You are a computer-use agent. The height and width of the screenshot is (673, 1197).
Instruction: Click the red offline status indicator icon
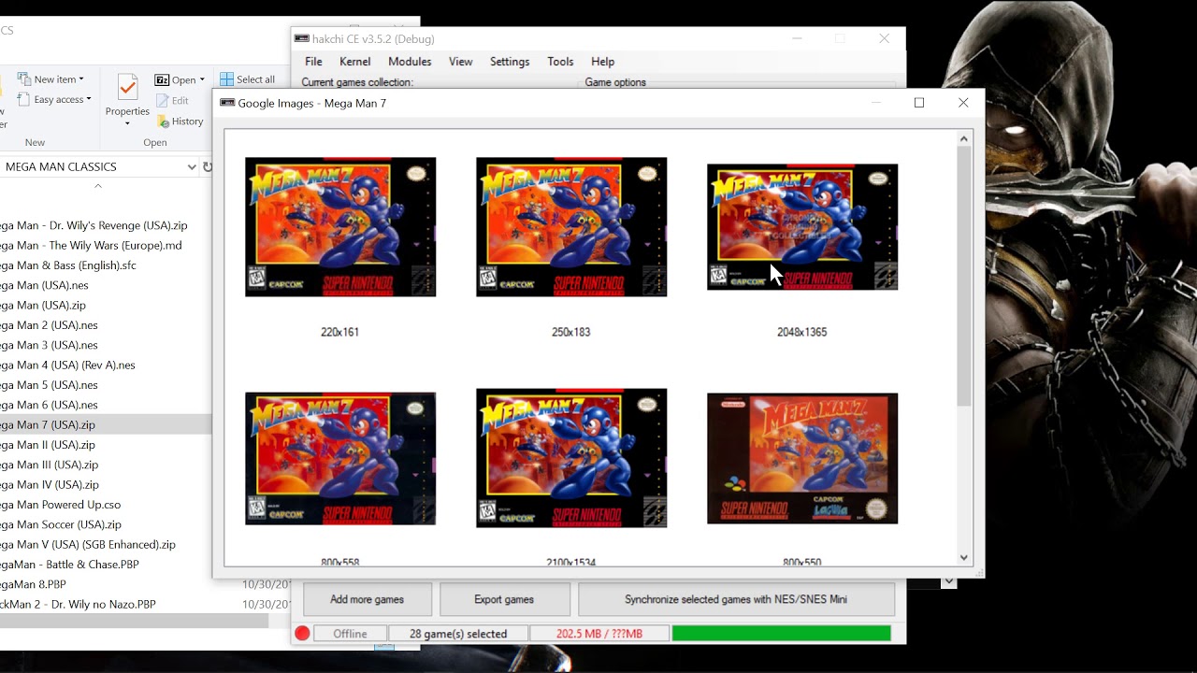[x=302, y=634]
